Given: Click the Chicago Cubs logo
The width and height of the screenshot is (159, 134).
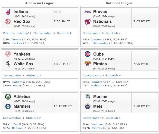Looking at the screenshot, I should (88, 54).
